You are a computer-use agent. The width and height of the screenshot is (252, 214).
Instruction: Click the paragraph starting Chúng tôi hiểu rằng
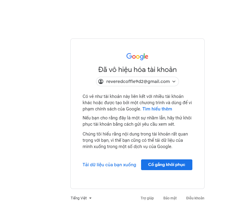pyautogui.click(x=135, y=140)
